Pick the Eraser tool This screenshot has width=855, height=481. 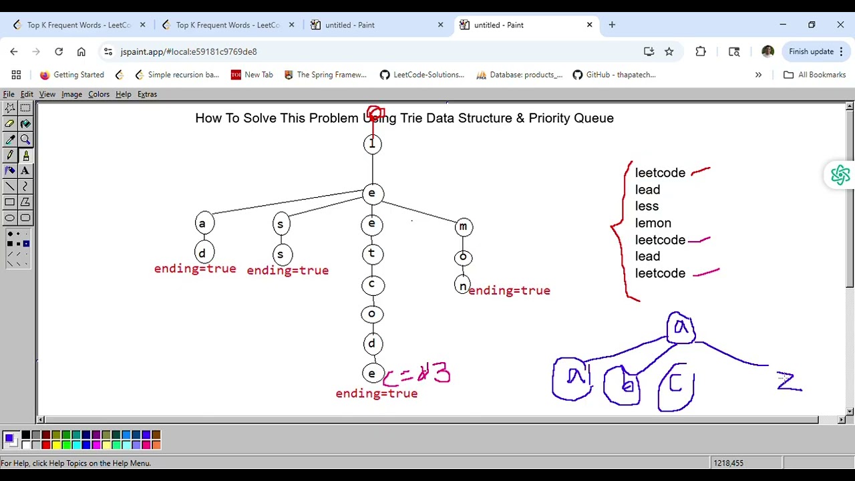[10, 124]
